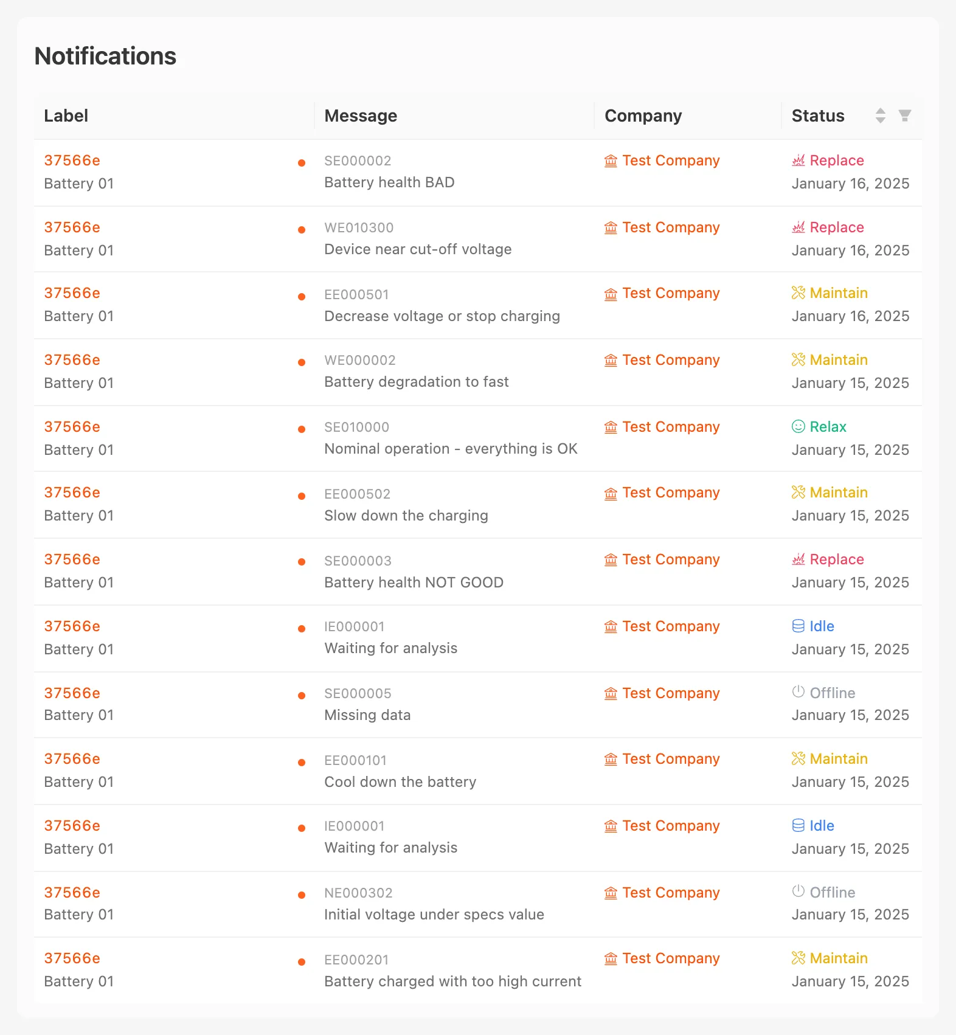Click the Label column header
Screen dimensions: 956x1035
tap(66, 116)
